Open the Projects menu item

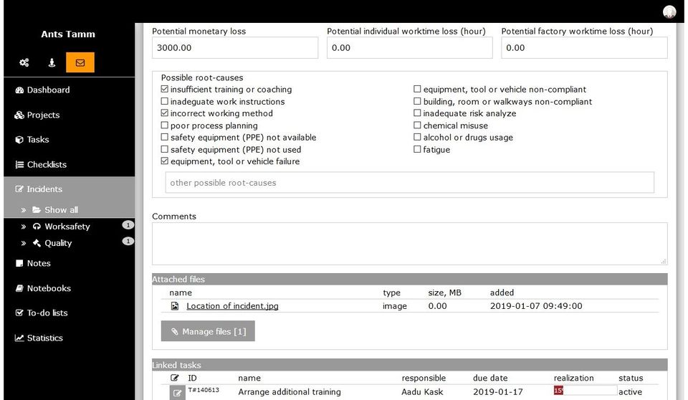pyautogui.click(x=43, y=115)
